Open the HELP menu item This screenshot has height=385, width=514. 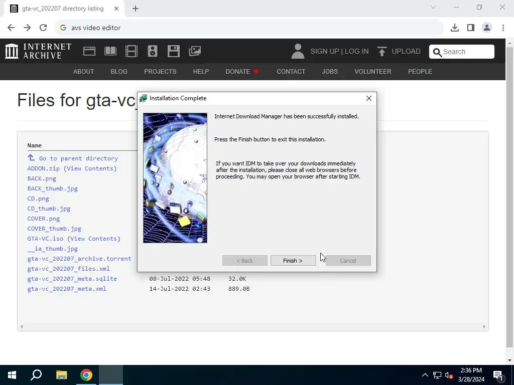(201, 71)
